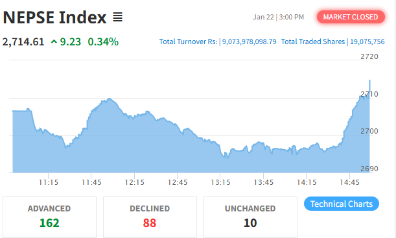Click the 13:15 time axis tick
This screenshot has width=396, height=238.
221,182
